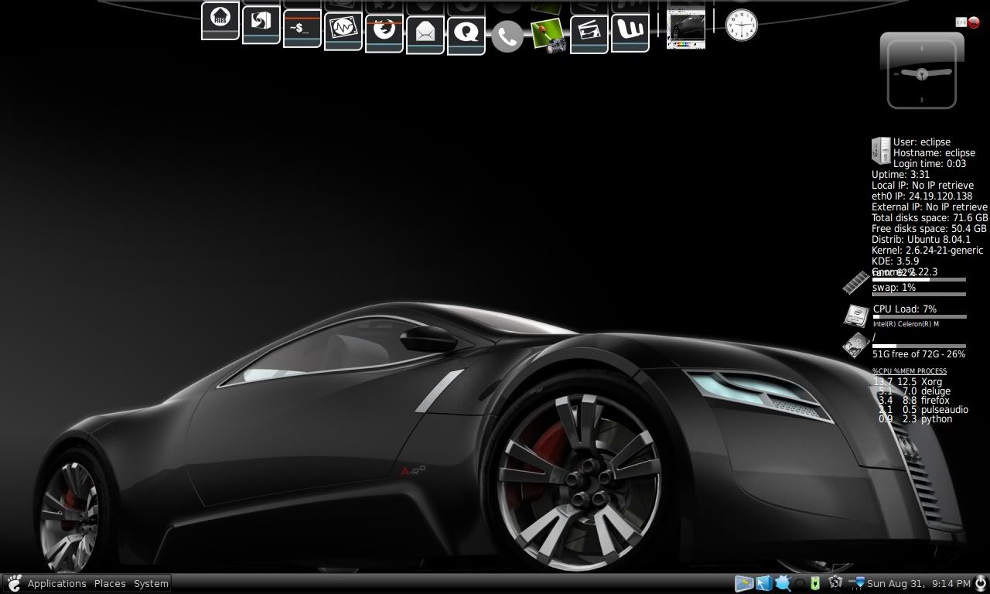Click '51G free of 72G - 26%' text
Viewport: 990px width, 594px height.
pyautogui.click(x=919, y=354)
